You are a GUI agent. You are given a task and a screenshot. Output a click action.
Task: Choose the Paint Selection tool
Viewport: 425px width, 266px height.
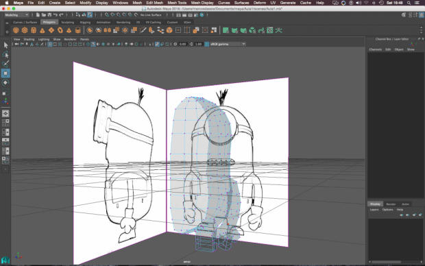click(x=5, y=64)
